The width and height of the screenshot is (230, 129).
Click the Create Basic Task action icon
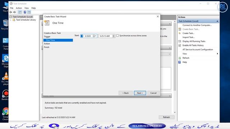[x=180, y=29]
